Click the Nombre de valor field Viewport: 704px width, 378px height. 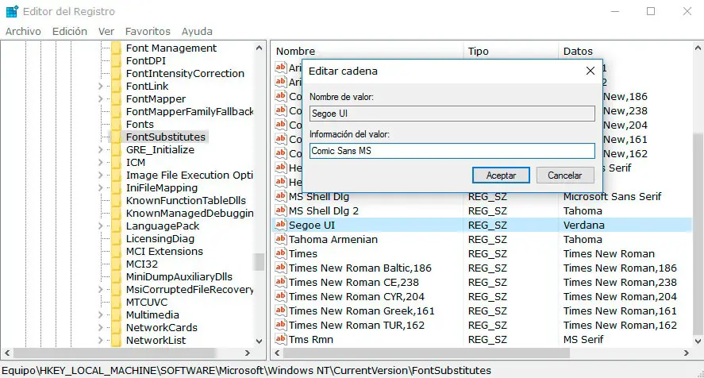(452, 114)
